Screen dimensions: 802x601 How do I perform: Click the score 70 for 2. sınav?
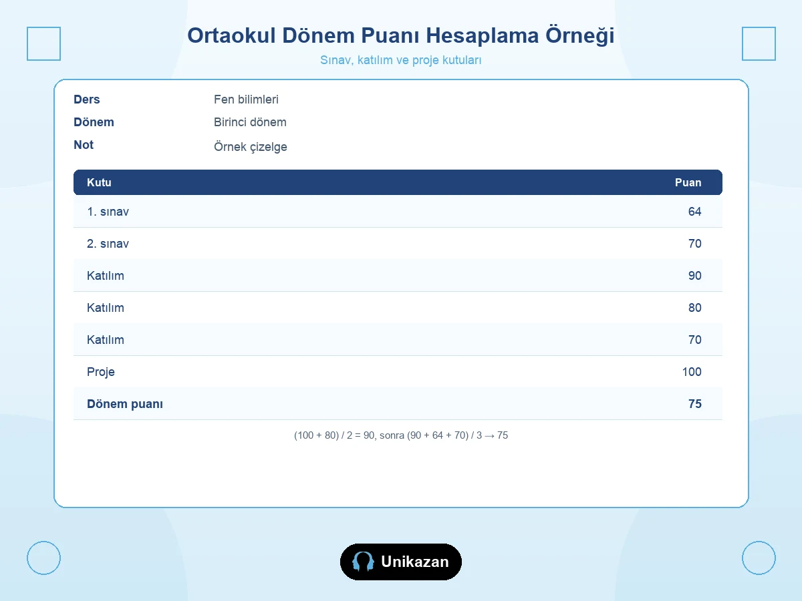point(695,244)
